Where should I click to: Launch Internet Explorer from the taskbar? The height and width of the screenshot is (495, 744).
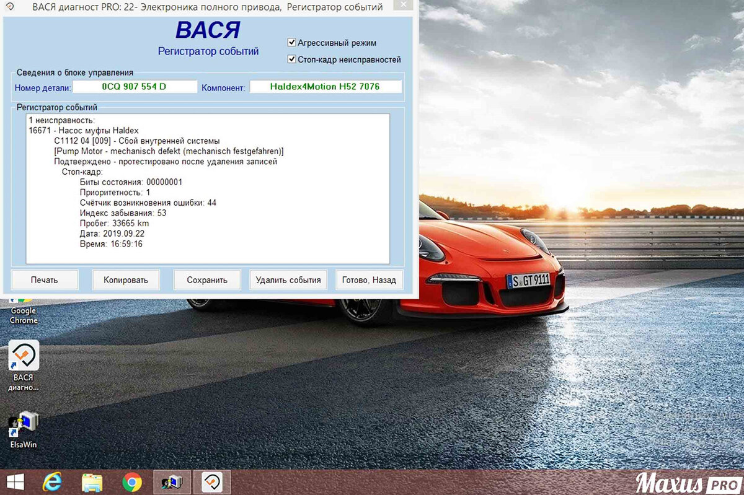point(52,481)
